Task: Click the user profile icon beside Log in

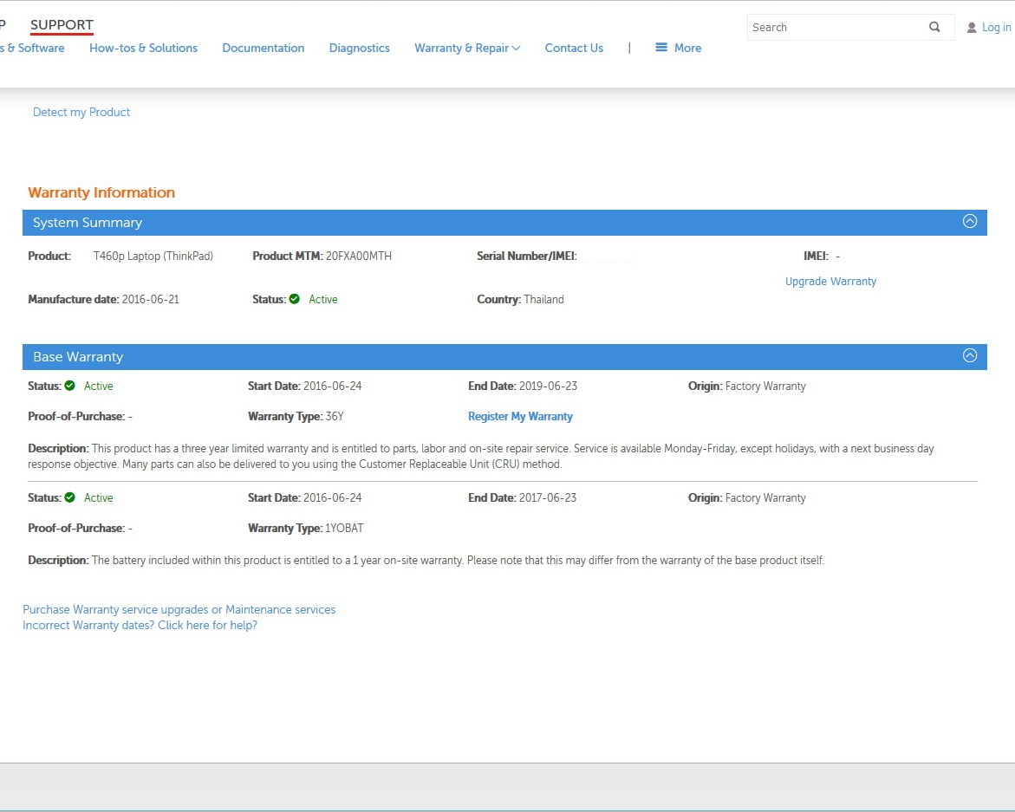Action: pos(971,28)
